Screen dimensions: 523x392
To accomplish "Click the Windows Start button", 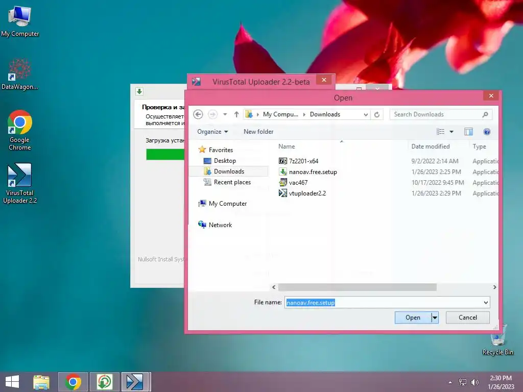I will (x=12, y=382).
